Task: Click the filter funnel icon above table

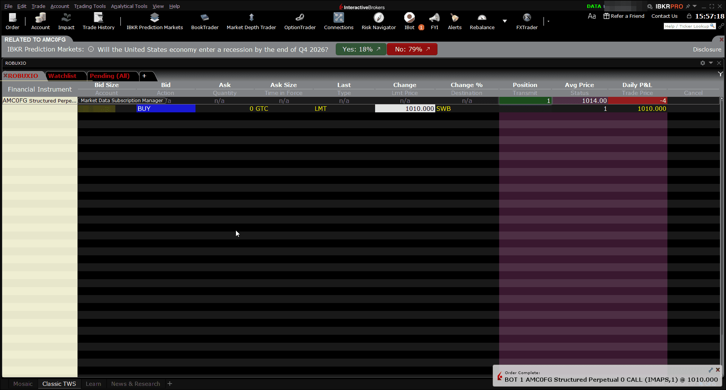Action: point(720,74)
